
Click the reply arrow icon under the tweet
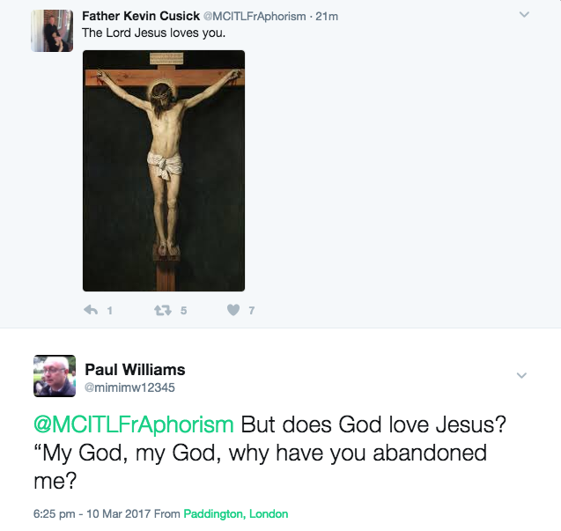click(90, 310)
